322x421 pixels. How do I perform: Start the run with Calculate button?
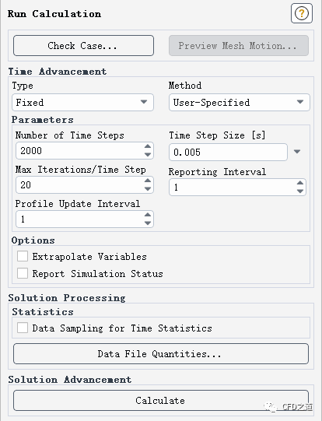(161, 400)
